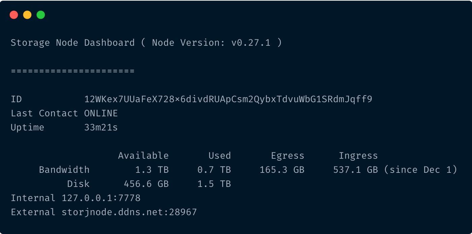Click the Disk used value 1.5 TB
Viewport: 472px width, 234px height.
[x=214, y=184]
